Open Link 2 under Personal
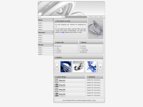The image size is (143, 107). pos(46,38)
